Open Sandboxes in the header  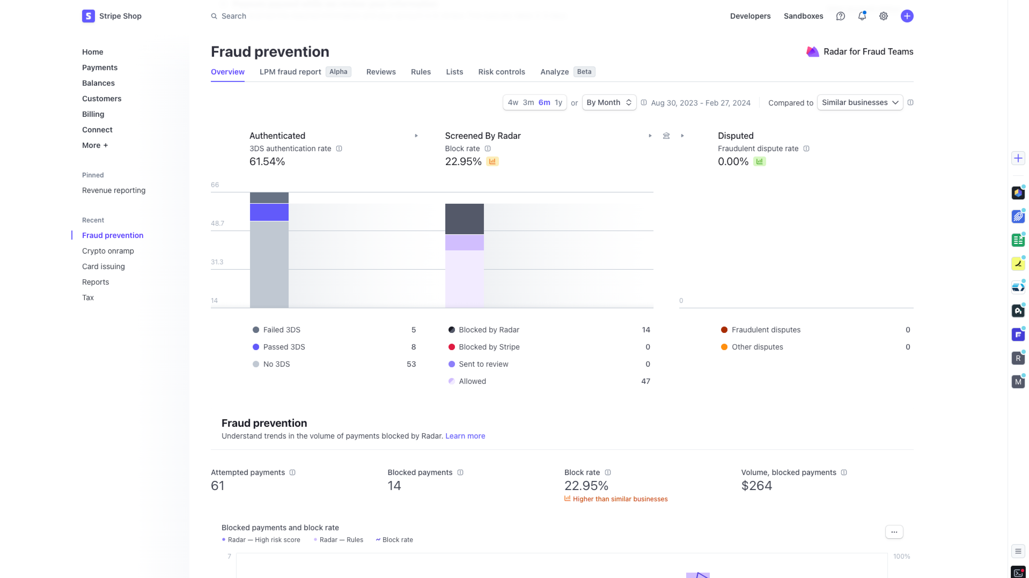pos(803,16)
